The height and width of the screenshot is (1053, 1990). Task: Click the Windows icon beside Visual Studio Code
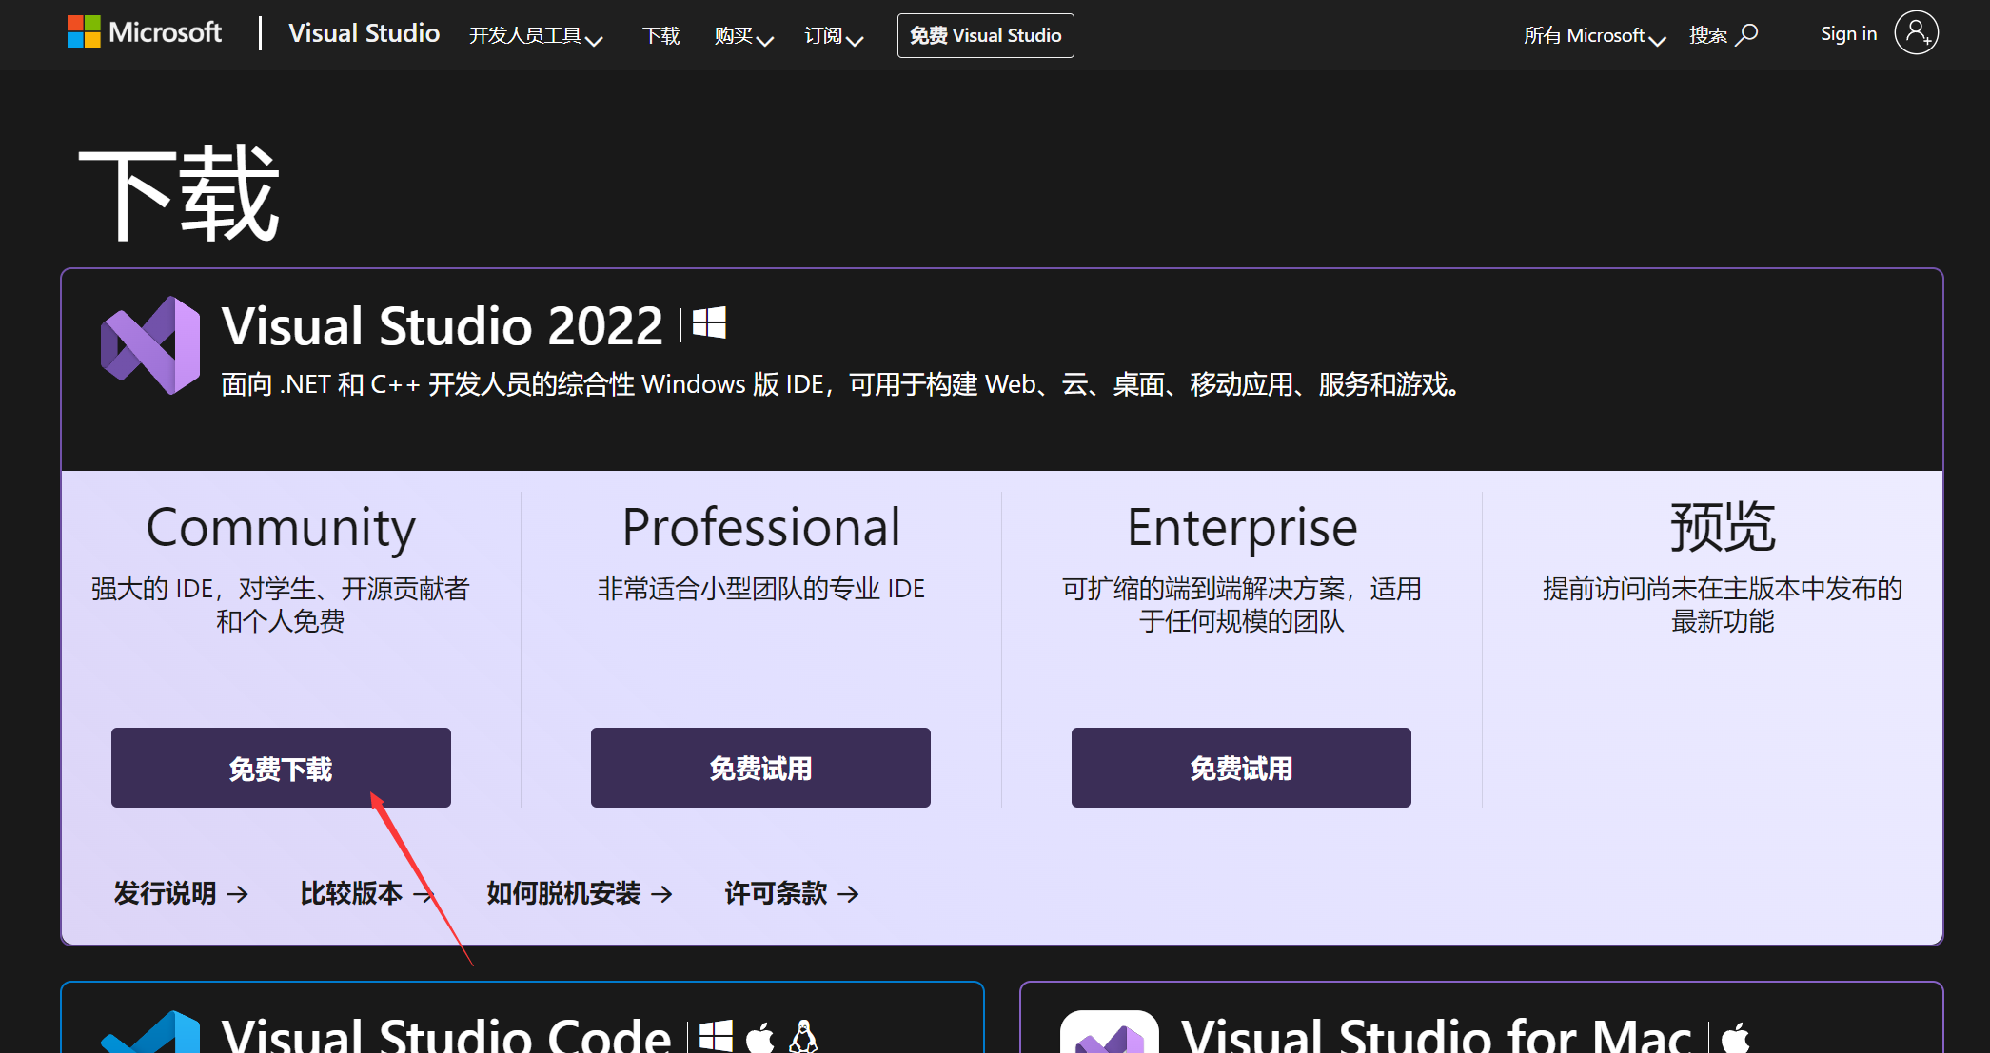pos(716,1037)
